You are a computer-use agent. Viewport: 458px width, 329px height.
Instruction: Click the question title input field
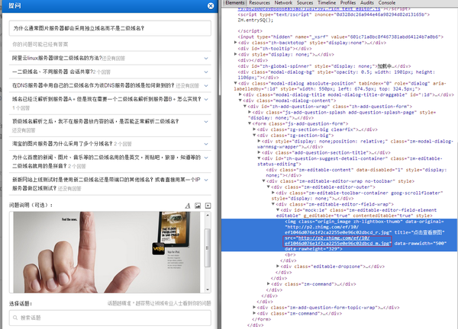[x=110, y=28]
